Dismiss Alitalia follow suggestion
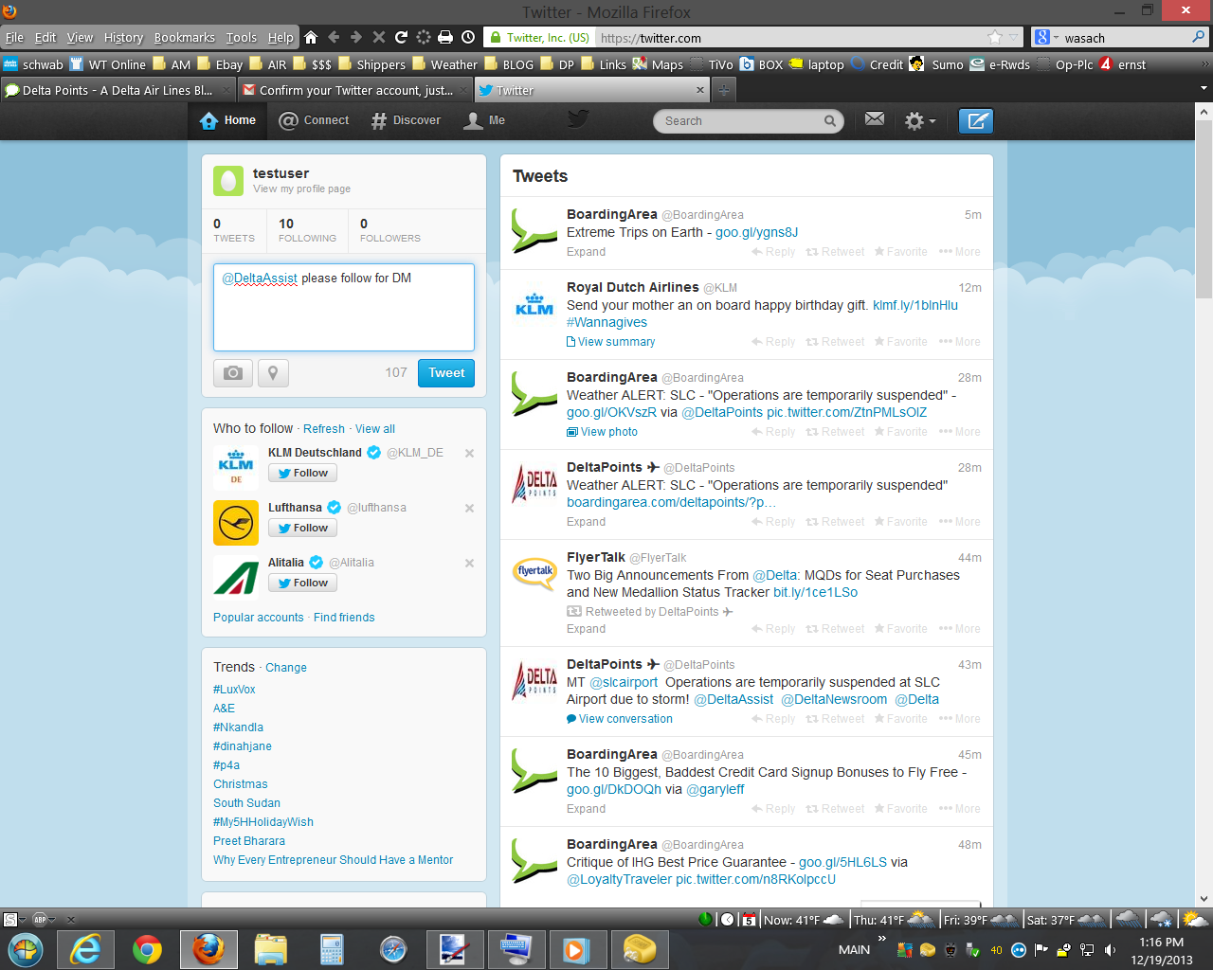The image size is (1213, 970). coord(469,564)
